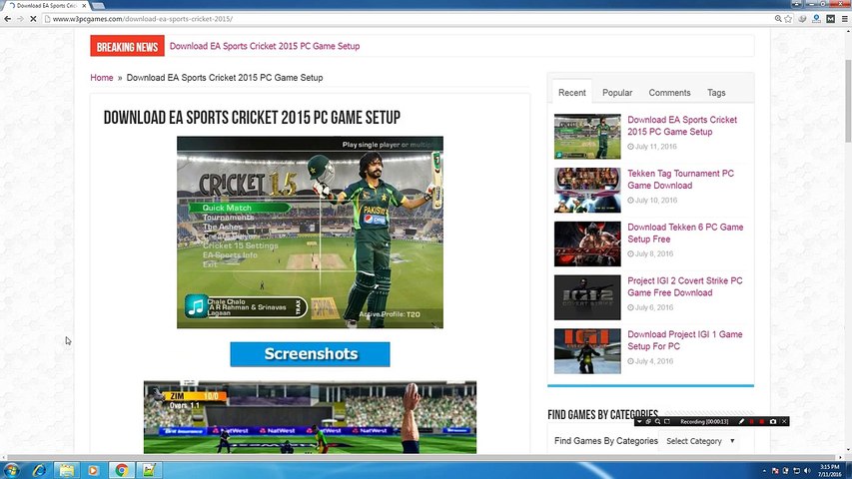This screenshot has height=479, width=852.
Task: Take a screenshot with the recorder camera icon
Action: (773, 421)
